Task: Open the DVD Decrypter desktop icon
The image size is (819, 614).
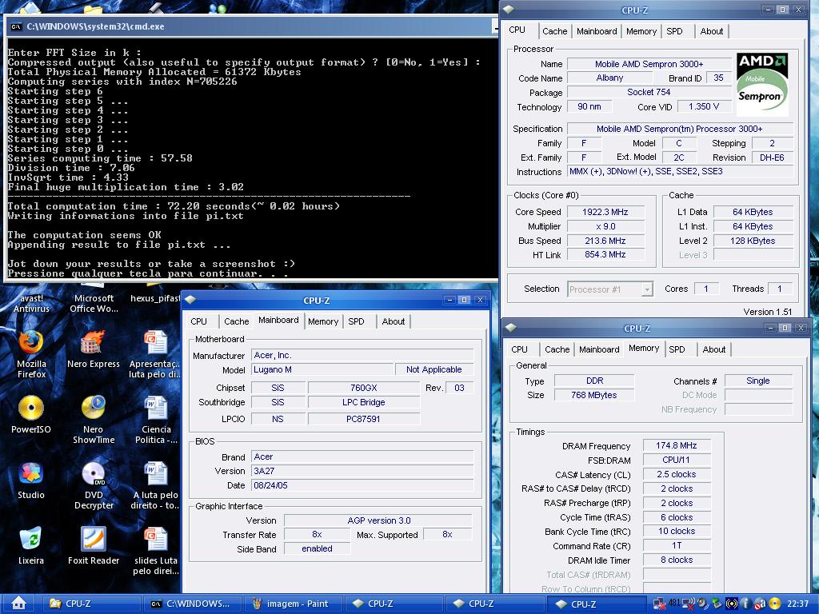Action: (94, 485)
